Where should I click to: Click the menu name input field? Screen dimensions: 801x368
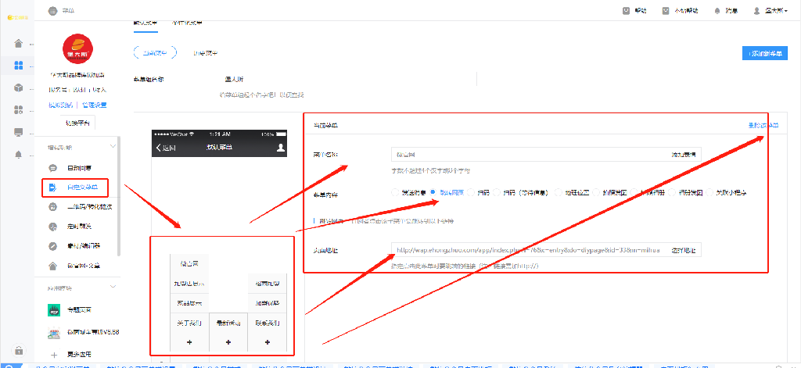pos(529,154)
